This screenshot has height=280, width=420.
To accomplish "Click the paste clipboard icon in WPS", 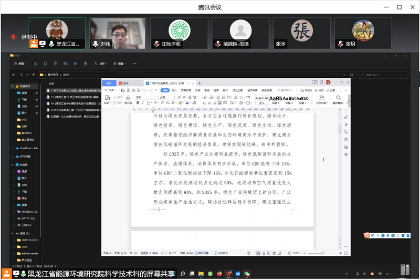I will [108, 98].
